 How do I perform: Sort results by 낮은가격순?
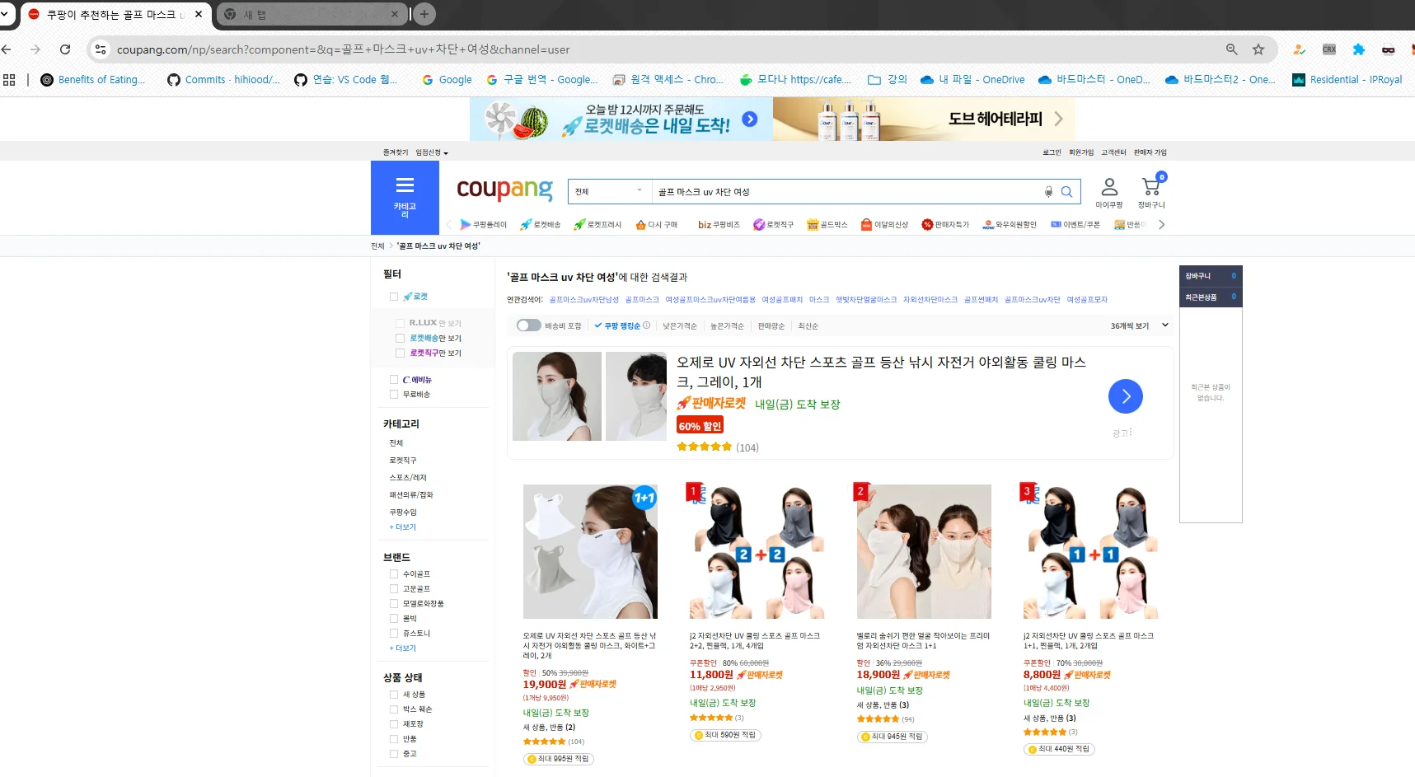(x=679, y=326)
